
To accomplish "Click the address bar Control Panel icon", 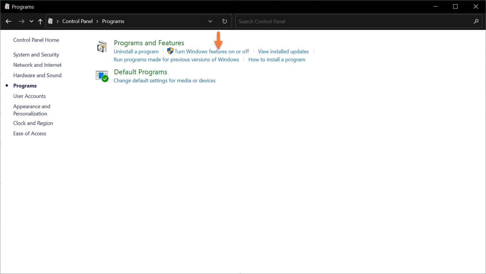I will (x=50, y=21).
